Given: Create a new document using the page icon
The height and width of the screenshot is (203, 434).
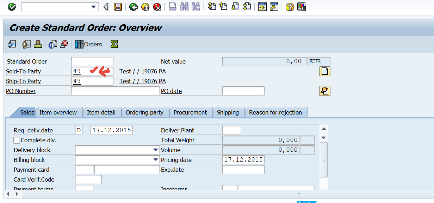Looking at the screenshot, I should point(324,71).
